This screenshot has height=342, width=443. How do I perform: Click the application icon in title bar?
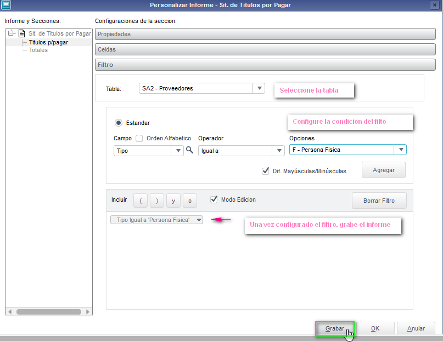tap(5, 5)
